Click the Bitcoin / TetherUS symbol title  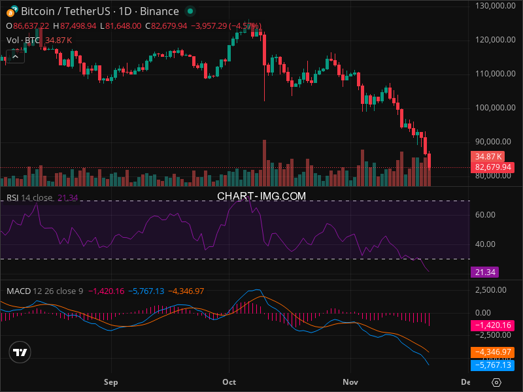(x=100, y=11)
